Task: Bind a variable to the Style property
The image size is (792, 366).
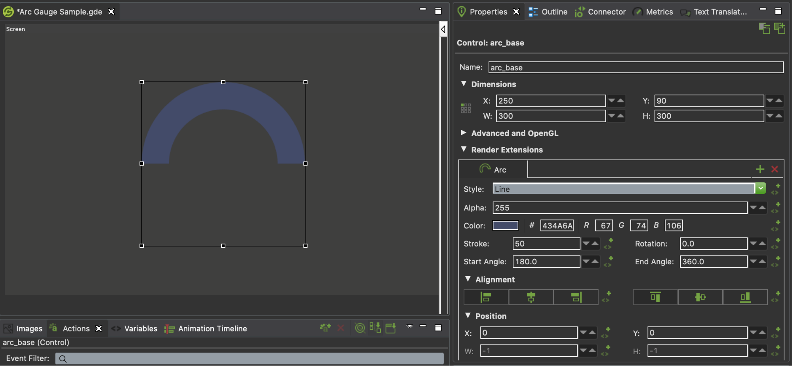Action: click(775, 189)
